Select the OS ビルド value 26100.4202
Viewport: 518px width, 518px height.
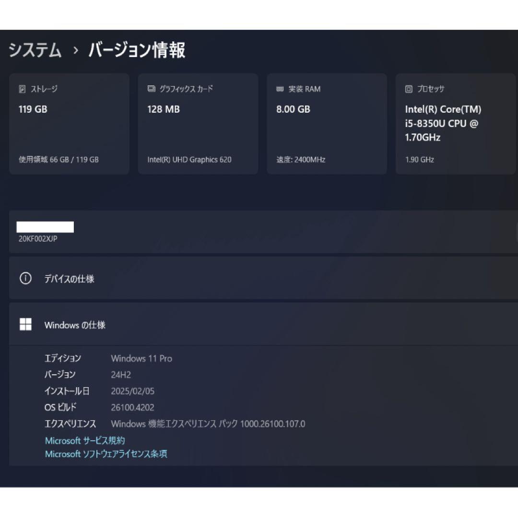(132, 407)
